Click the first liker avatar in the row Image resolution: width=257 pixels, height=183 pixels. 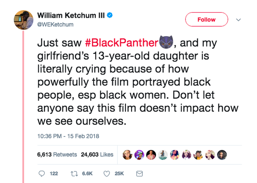127,155
